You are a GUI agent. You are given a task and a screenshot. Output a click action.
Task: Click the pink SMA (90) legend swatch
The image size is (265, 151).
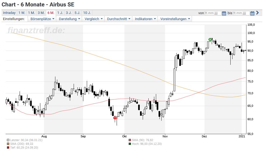point(130,140)
